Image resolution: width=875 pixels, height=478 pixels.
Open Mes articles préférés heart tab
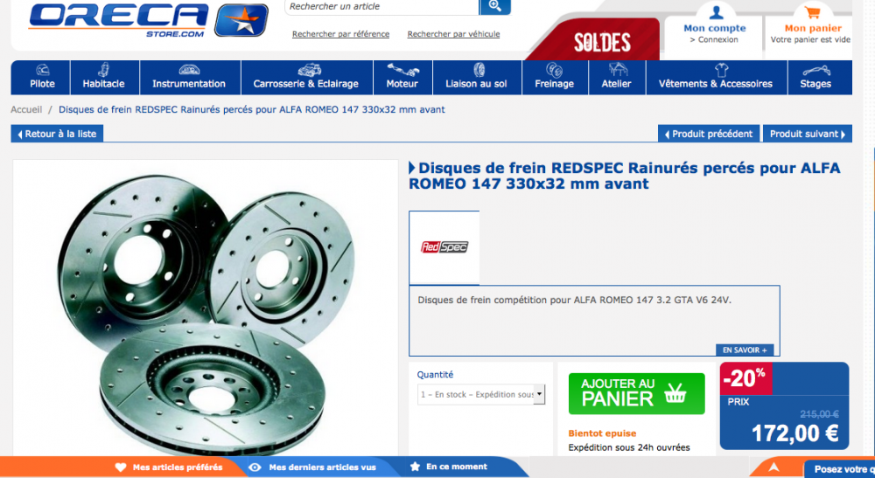[169, 468]
